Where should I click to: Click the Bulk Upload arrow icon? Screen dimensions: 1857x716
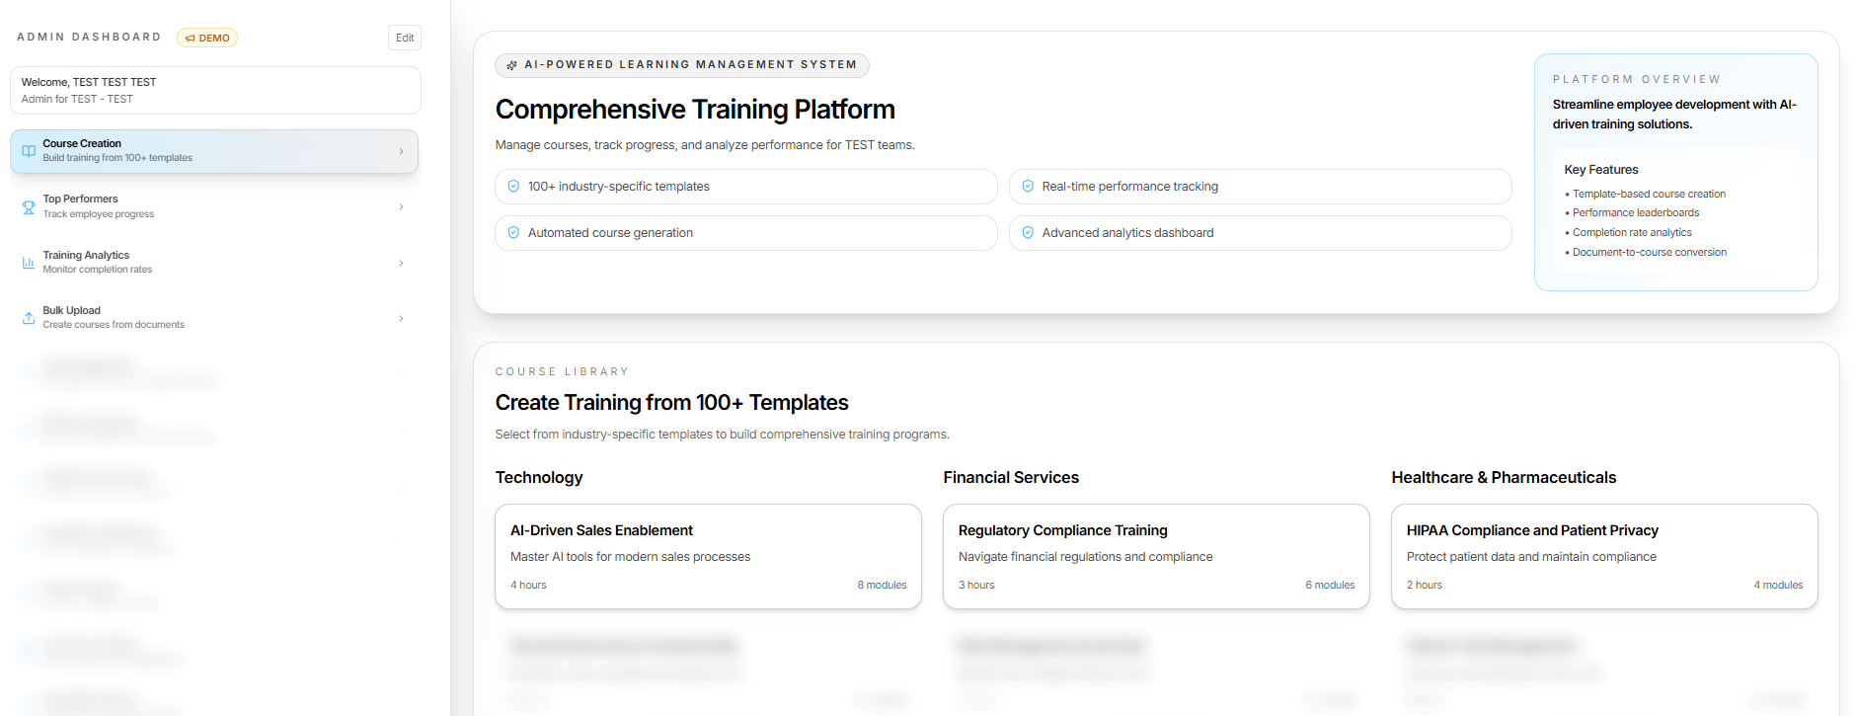pyautogui.click(x=29, y=318)
